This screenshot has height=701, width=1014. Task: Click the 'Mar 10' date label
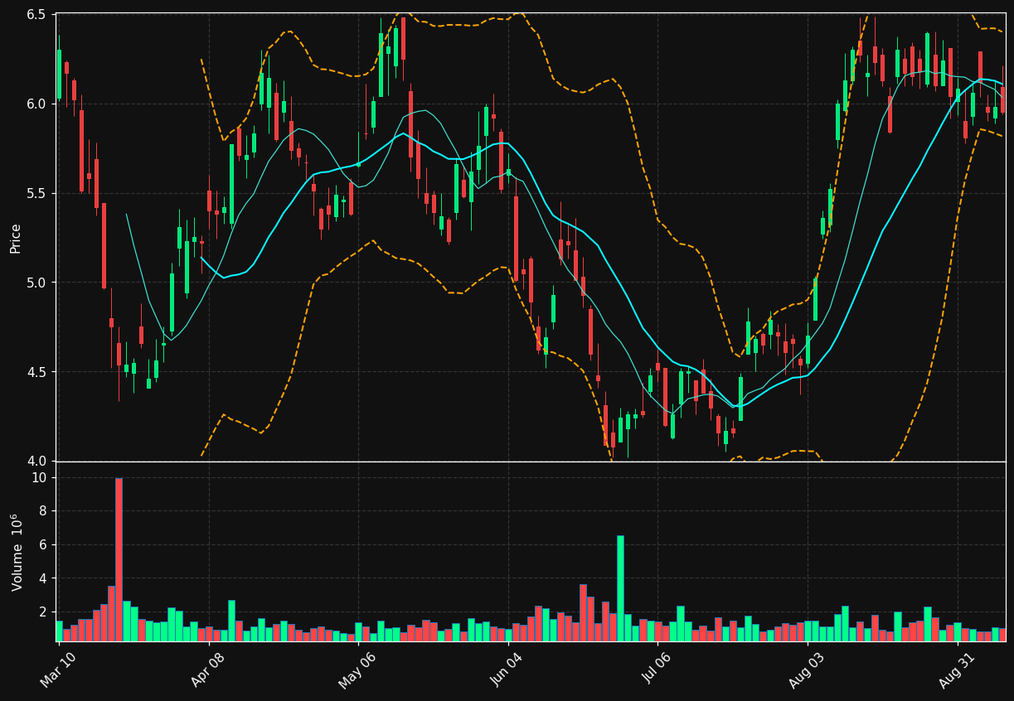[57, 670]
